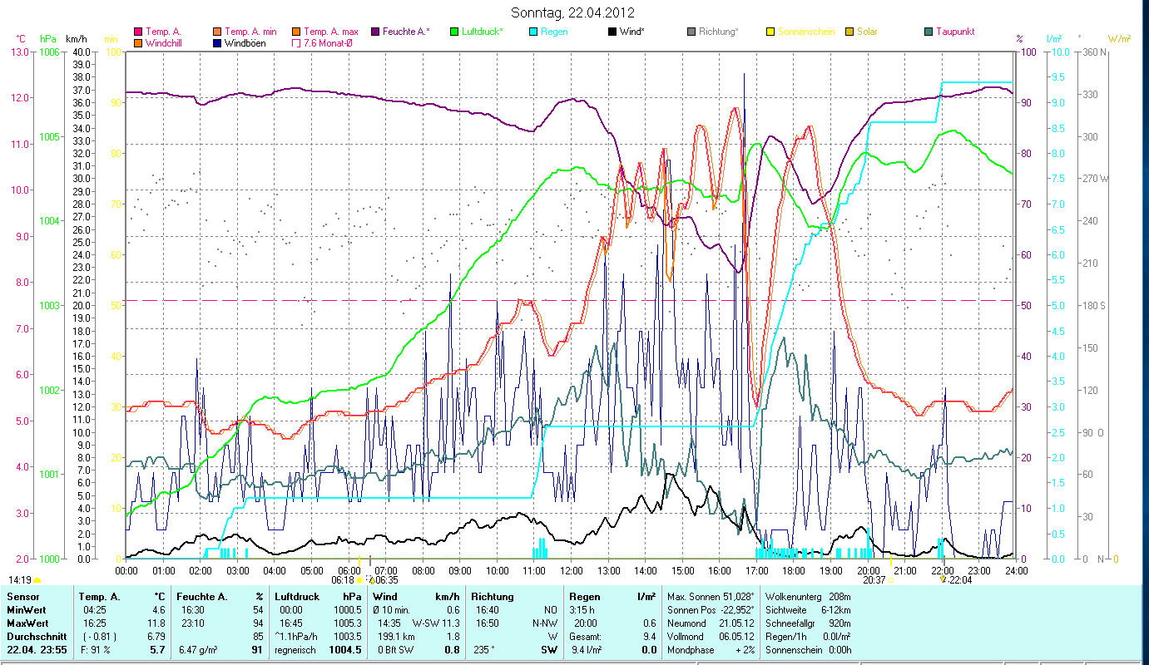Click the gray Richtung* legend swatch
Screen dimensions: 1149x665
click(691, 32)
